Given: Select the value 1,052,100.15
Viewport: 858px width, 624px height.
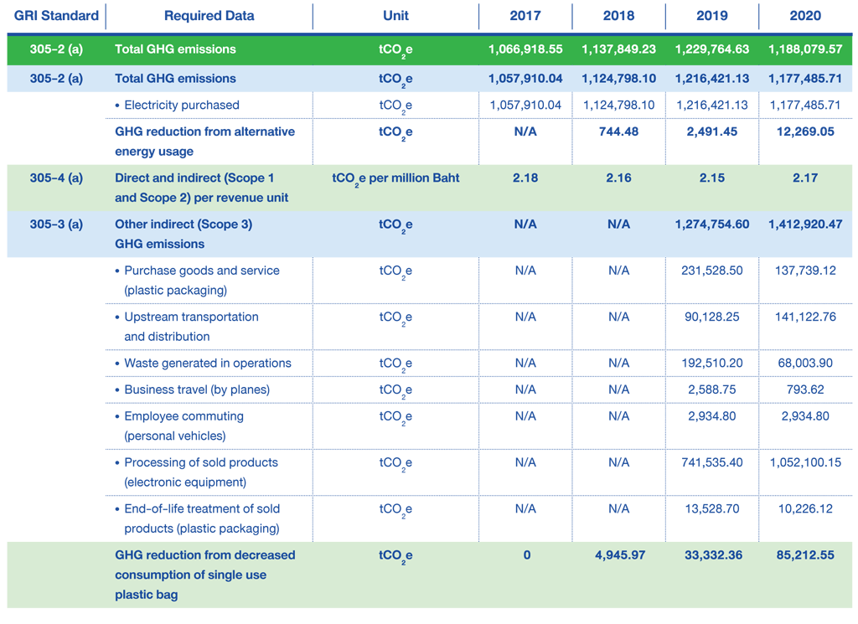Looking at the screenshot, I should (805, 462).
